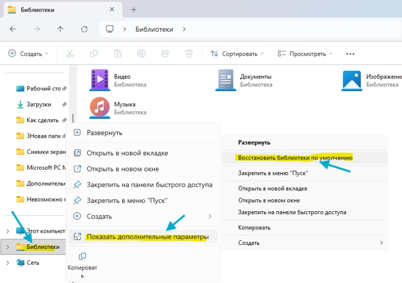This screenshot has width=402, height=283.
Task: Select Сеть in navigation tree
Action: coord(28,263)
